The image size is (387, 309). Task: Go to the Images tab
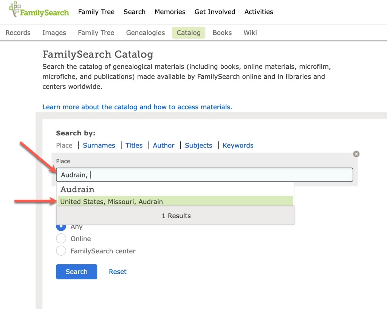tap(54, 33)
